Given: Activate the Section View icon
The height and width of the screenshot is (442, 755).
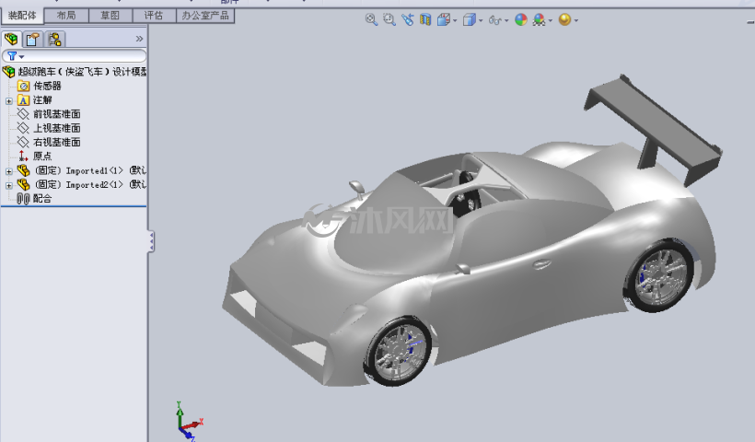Looking at the screenshot, I should click(425, 19).
